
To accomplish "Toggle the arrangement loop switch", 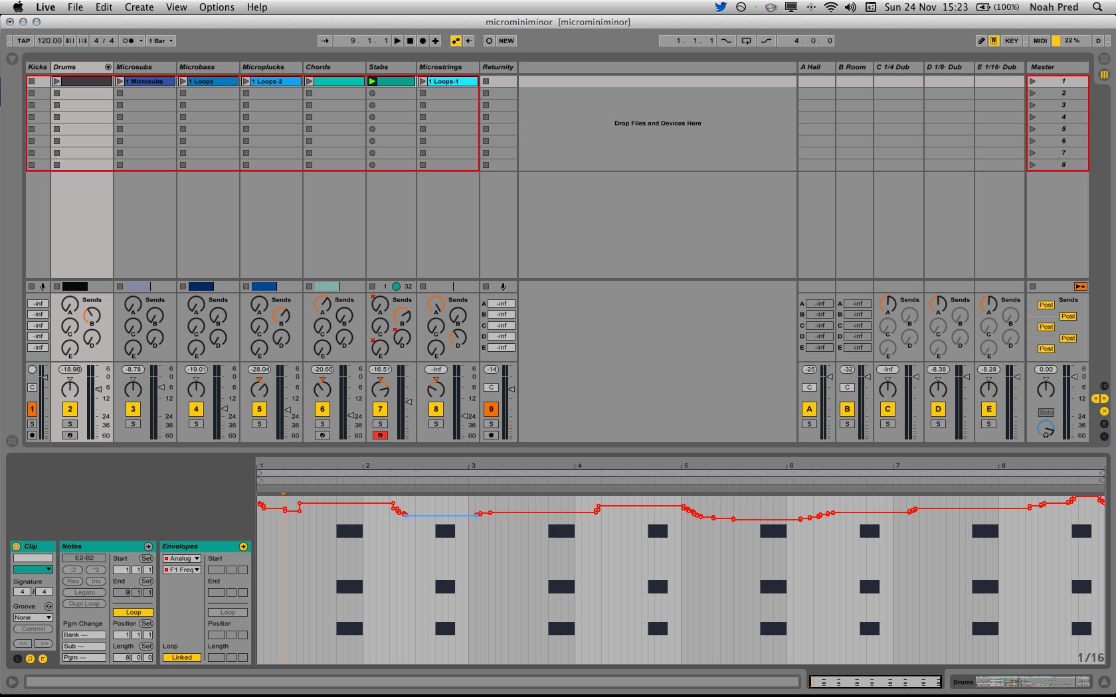I will point(746,40).
